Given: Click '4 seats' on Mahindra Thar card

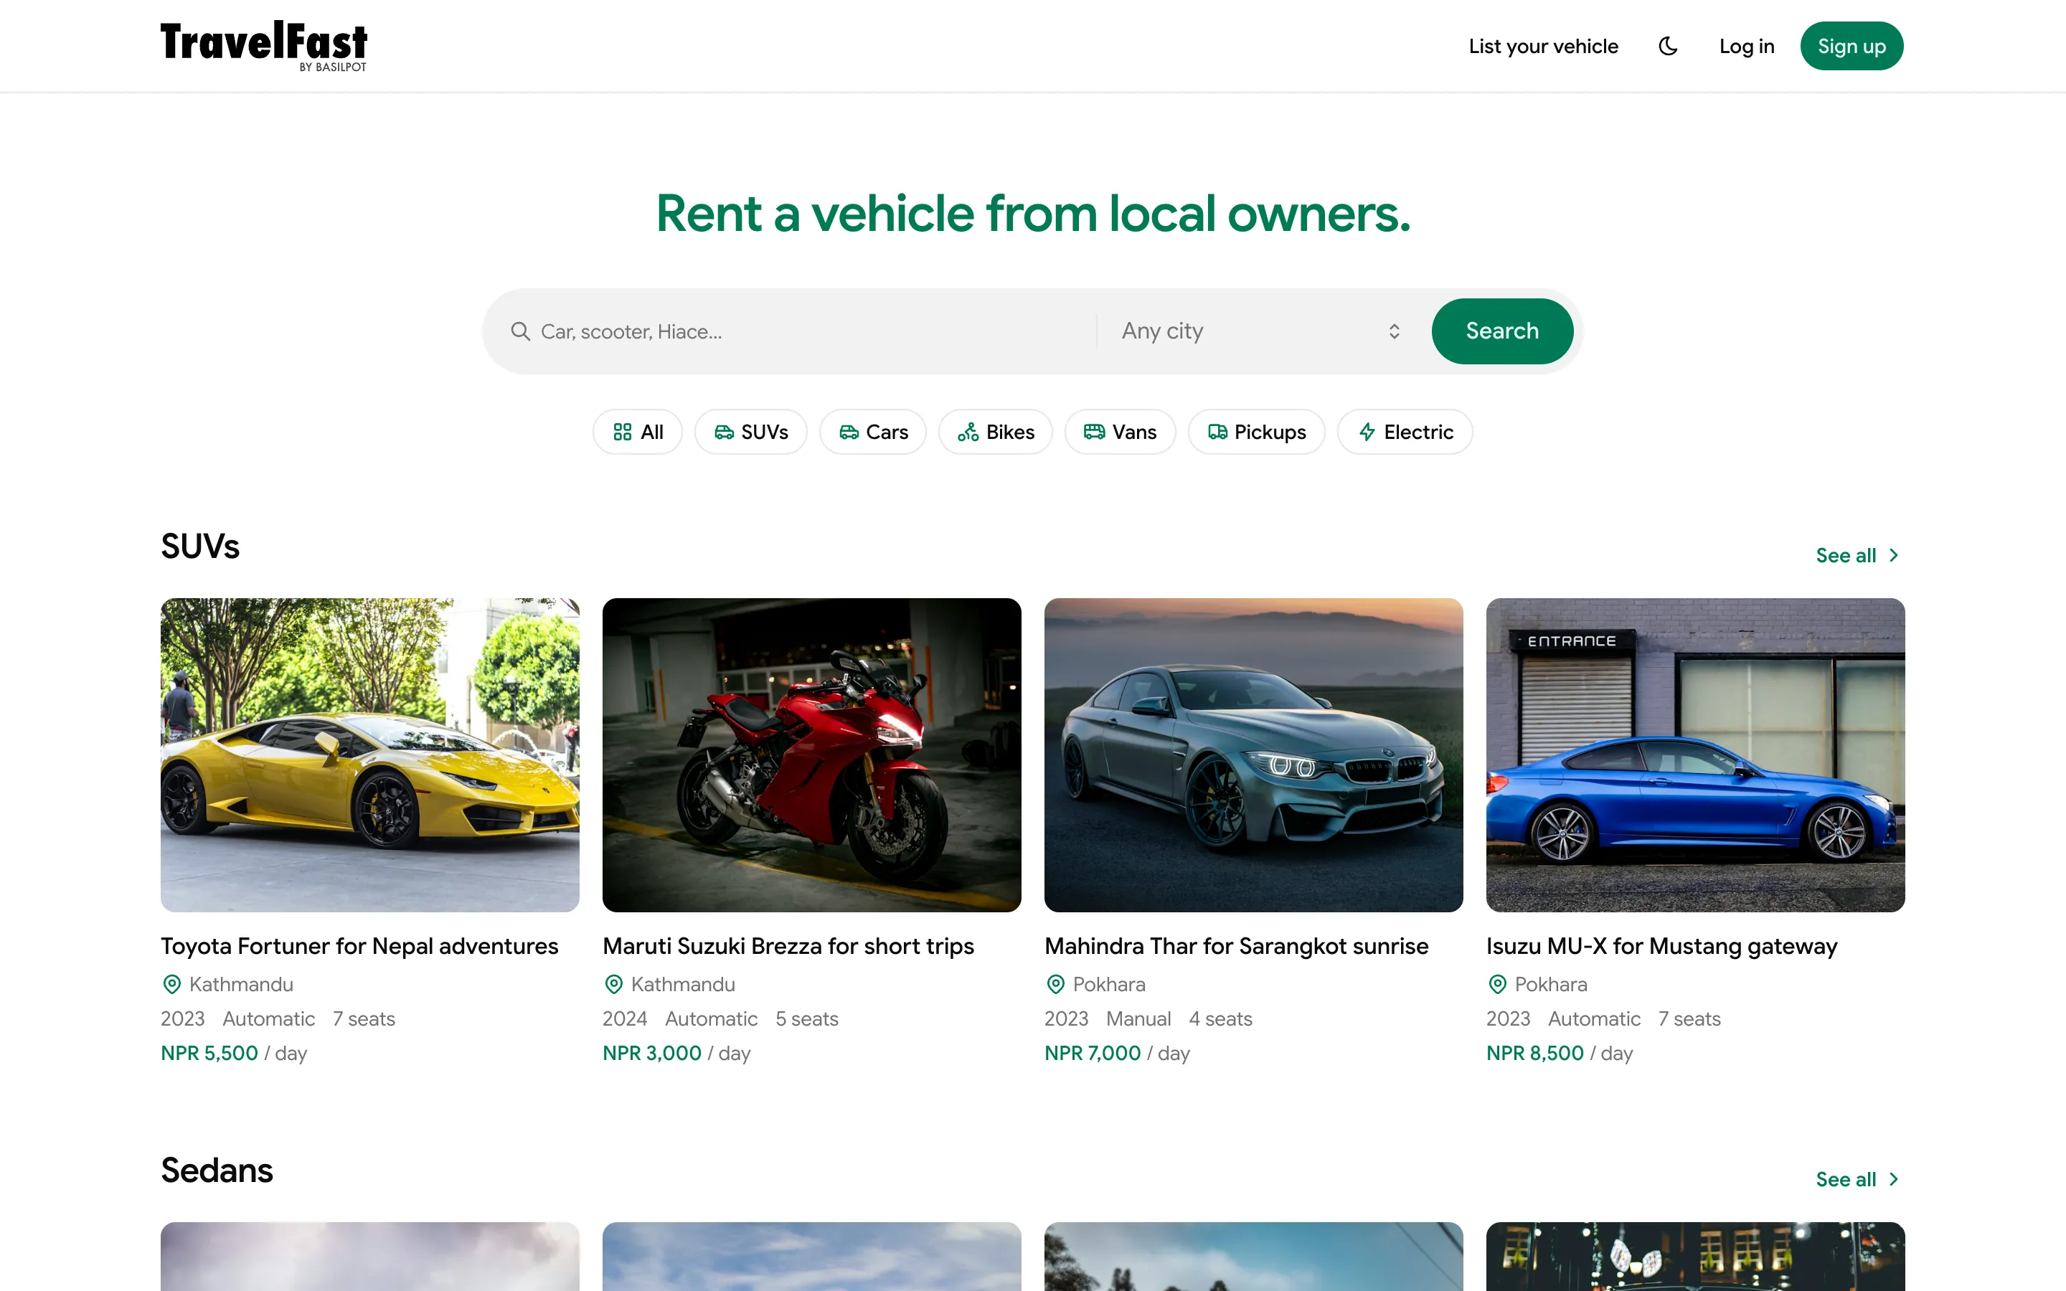Looking at the screenshot, I should (x=1220, y=1018).
